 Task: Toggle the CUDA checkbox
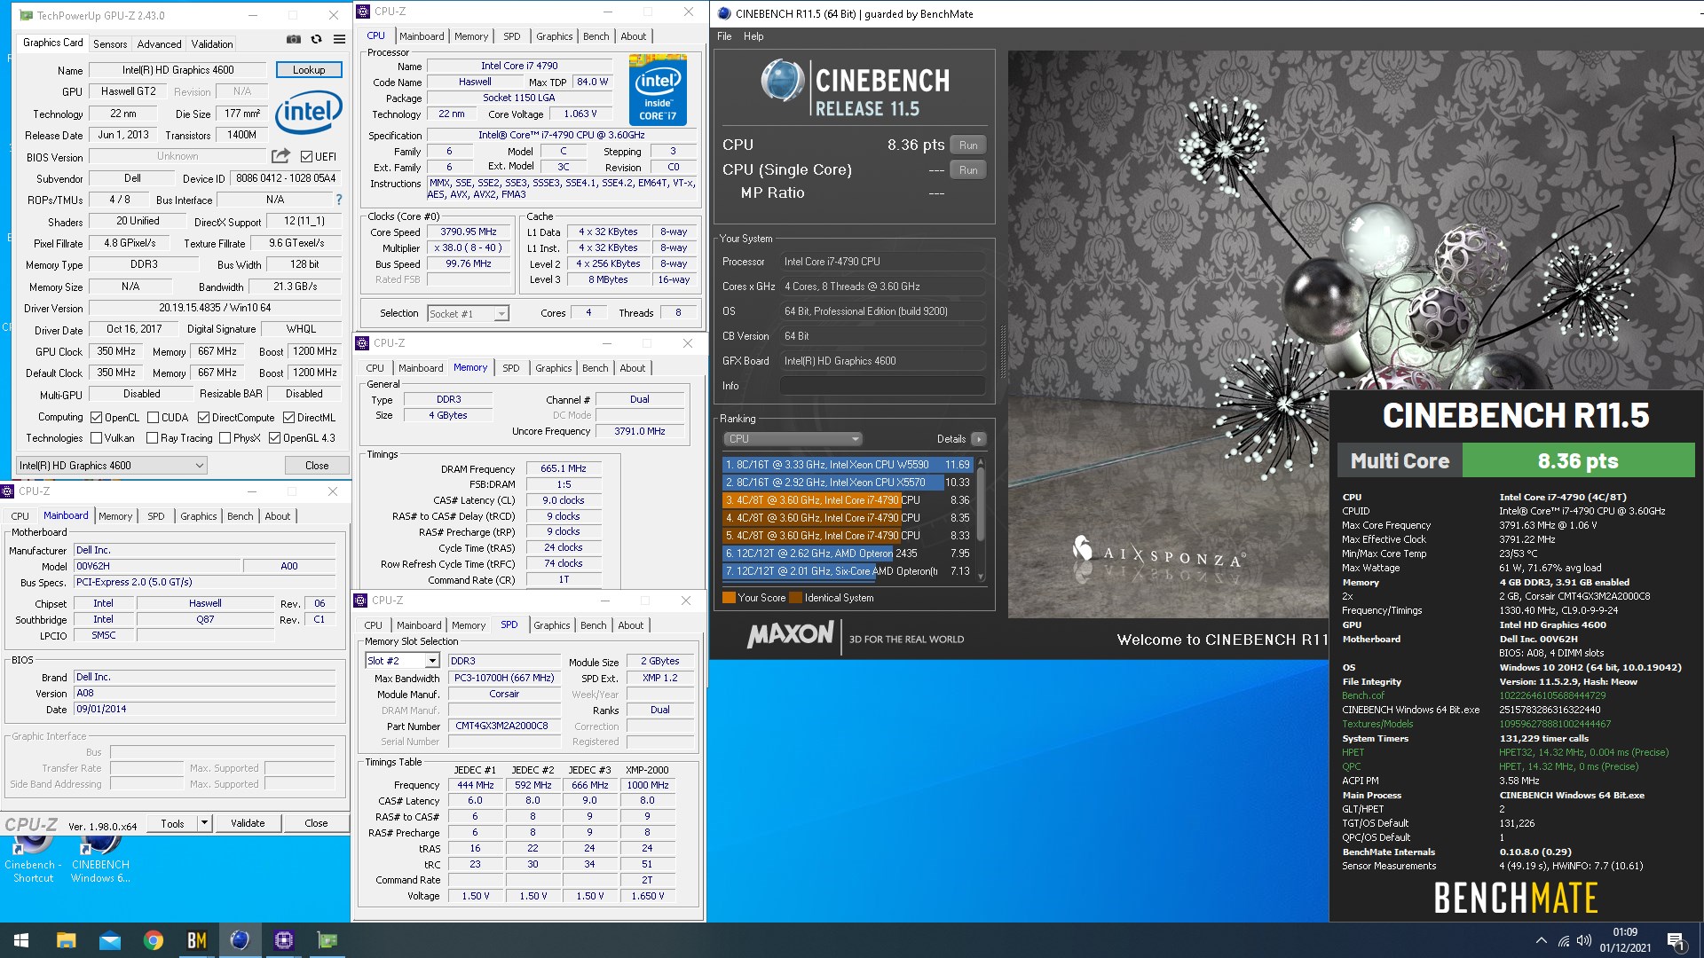point(153,418)
